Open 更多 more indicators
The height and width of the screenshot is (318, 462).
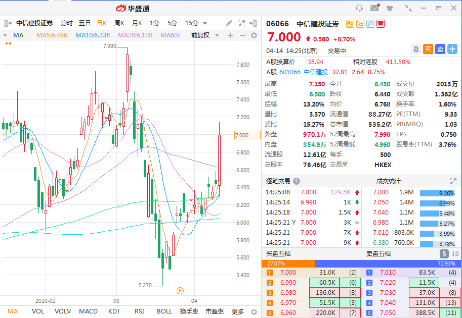pyautogui.click(x=238, y=311)
